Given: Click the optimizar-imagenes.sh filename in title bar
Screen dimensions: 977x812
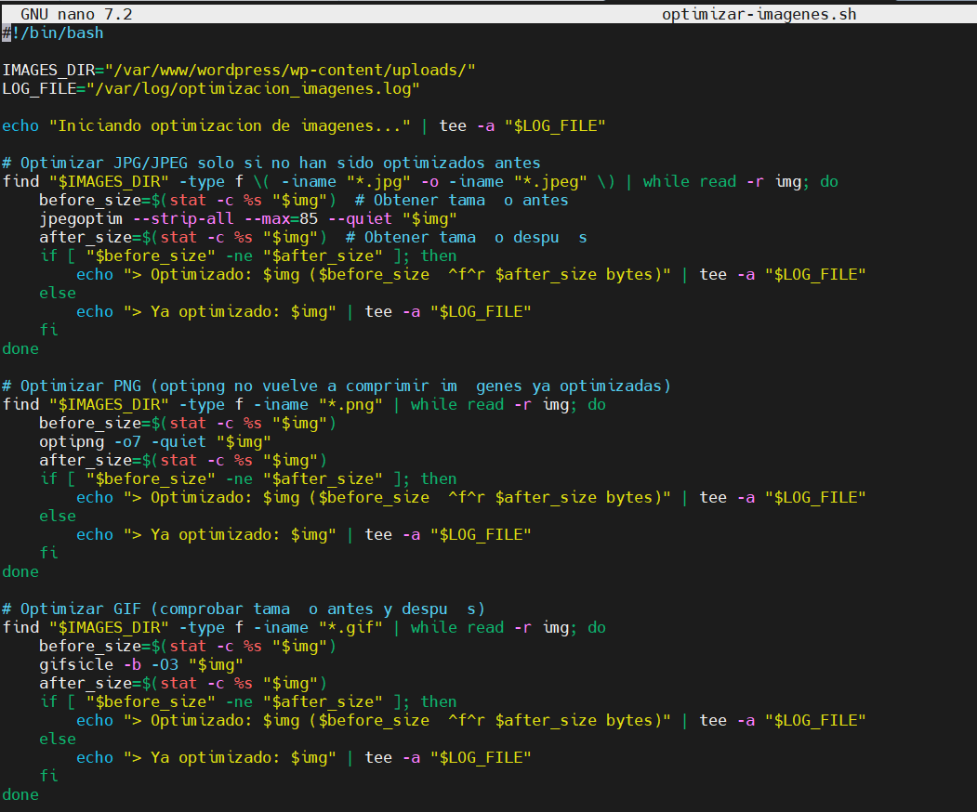Looking at the screenshot, I should click(x=759, y=14).
